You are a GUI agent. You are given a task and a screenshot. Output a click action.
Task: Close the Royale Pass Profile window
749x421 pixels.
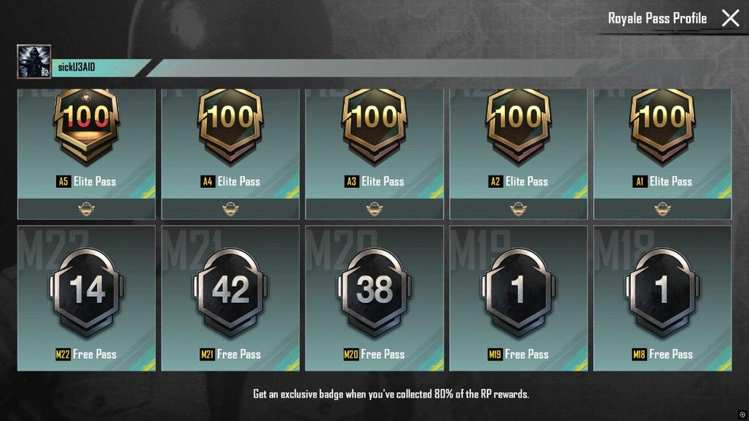(x=730, y=18)
